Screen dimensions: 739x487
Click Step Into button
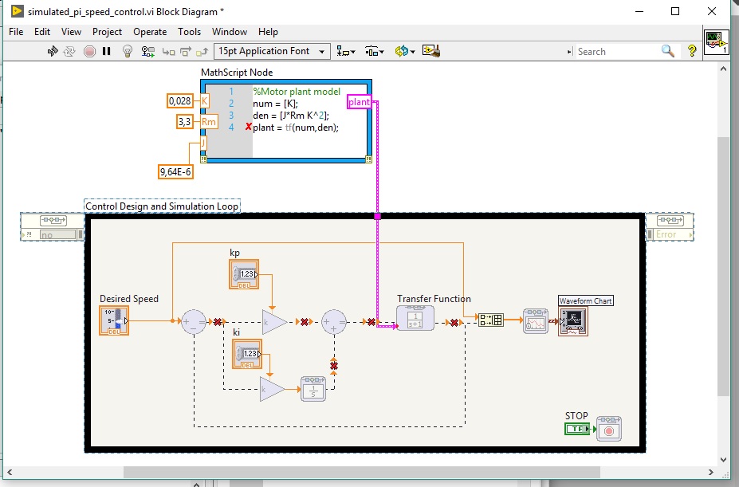(168, 51)
